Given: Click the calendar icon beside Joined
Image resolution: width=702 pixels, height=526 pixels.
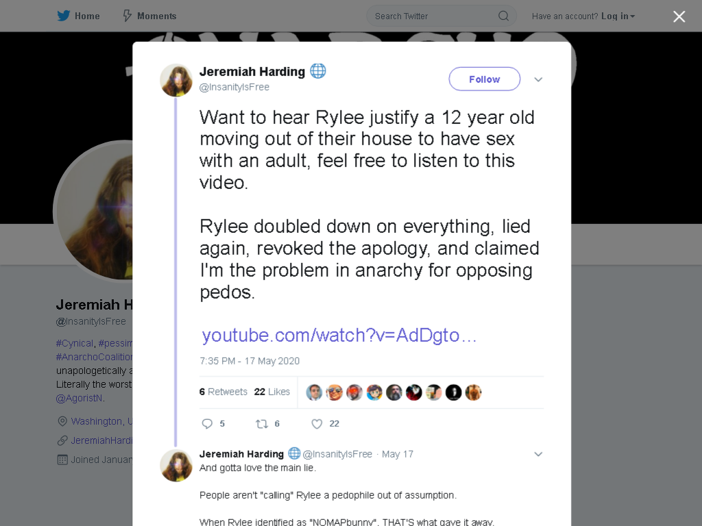Looking at the screenshot, I should [62, 460].
